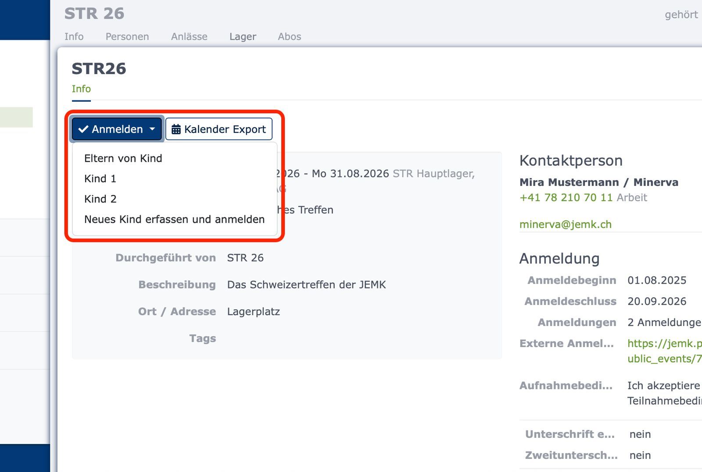Open the Lager tab
This screenshot has height=472, width=702.
[x=243, y=37]
